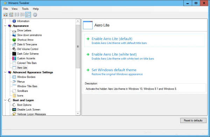Maximize the Winaero Tweaker window
Viewport: 210px width, 137px height.
coord(196,3)
